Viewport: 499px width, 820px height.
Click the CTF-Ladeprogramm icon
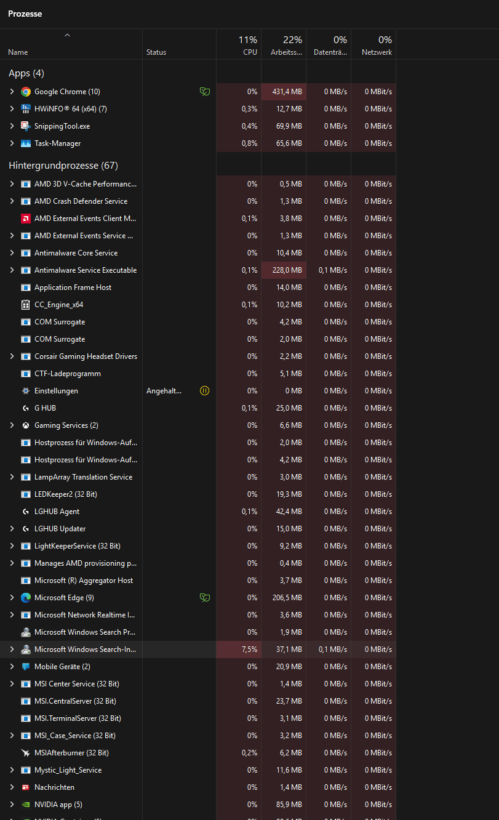(x=26, y=374)
